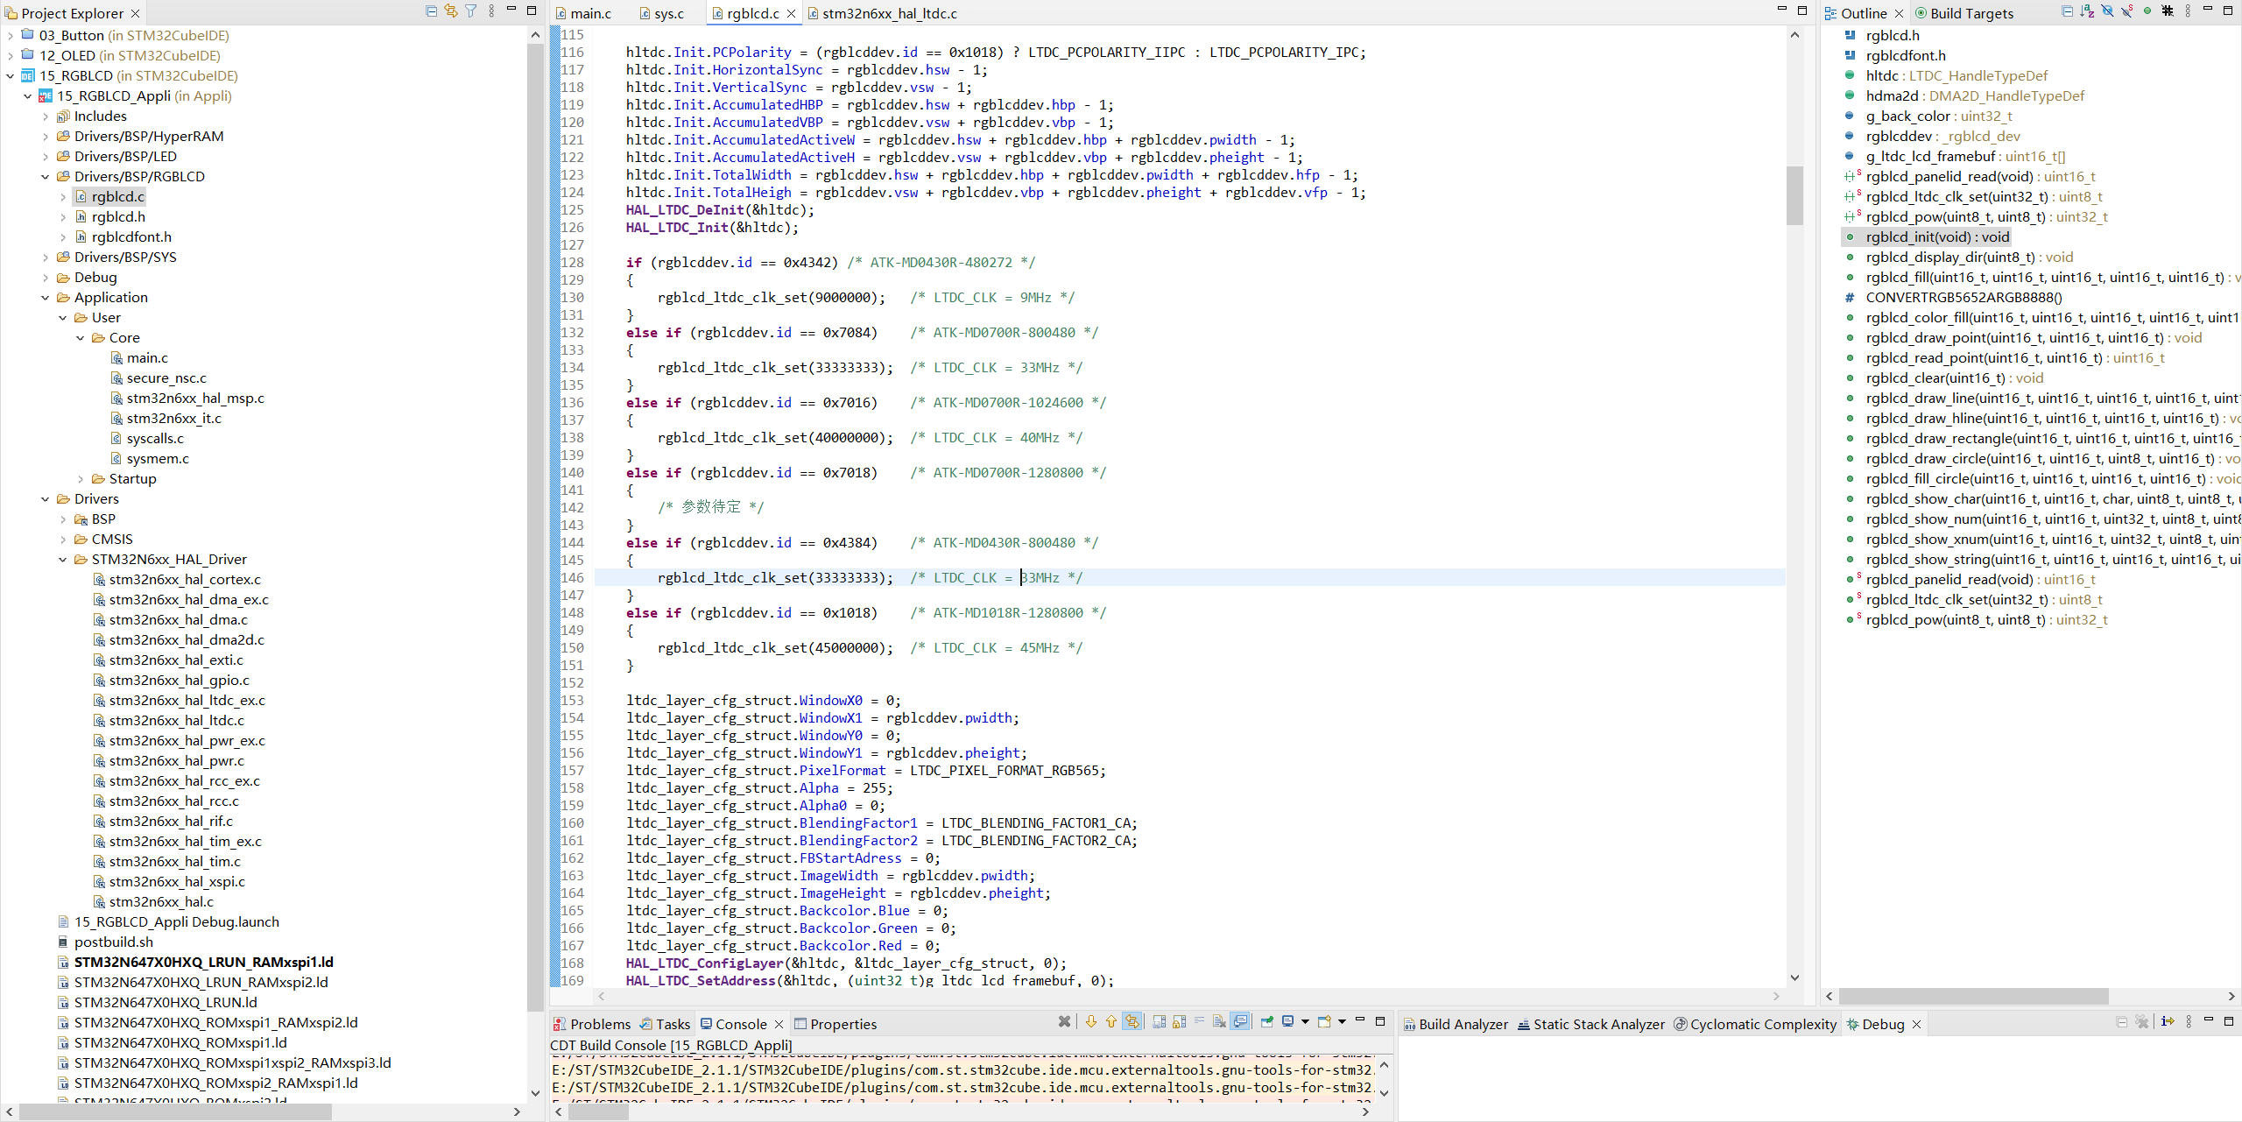Toggle Hide Static Members in Outline
This screenshot has height=1122, width=2242.
pos(2126,11)
